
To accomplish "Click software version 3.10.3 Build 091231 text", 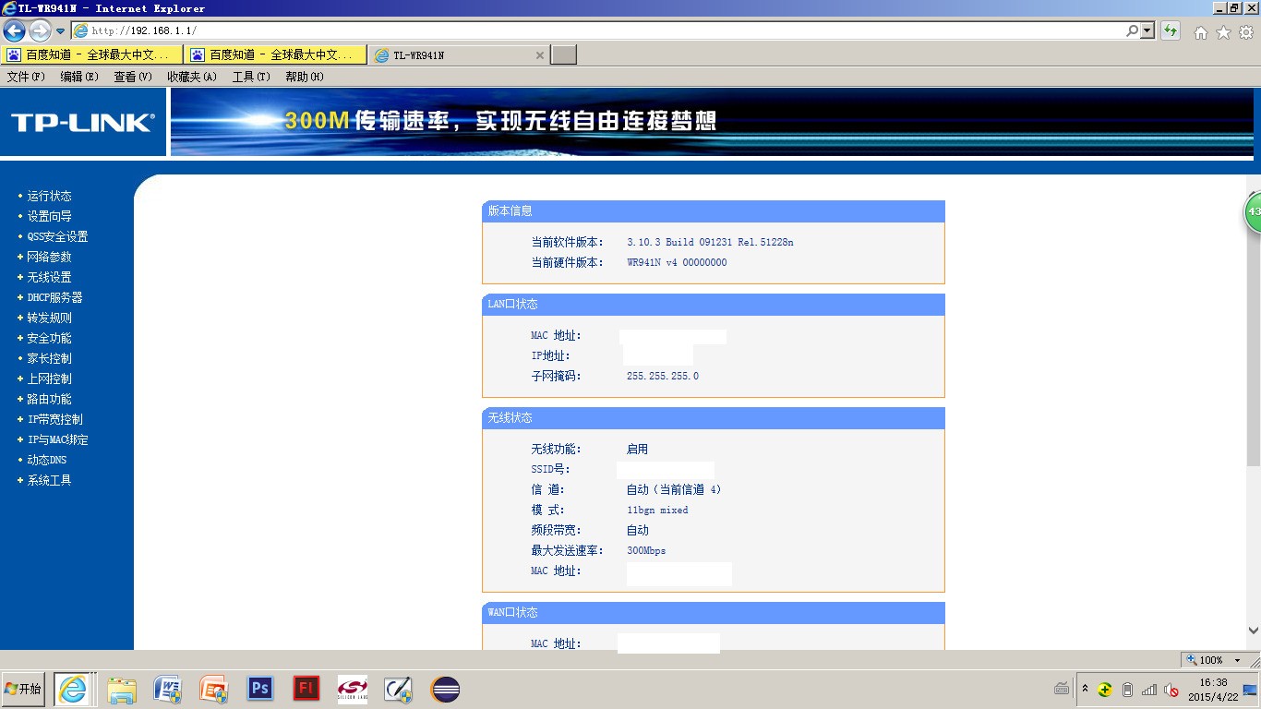I will [710, 242].
